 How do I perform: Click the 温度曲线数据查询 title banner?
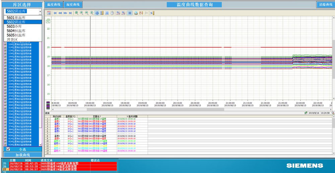(194, 4)
